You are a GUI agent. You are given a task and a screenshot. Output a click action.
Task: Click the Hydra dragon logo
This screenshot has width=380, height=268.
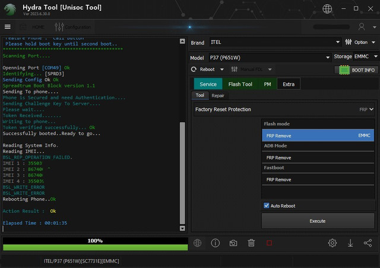click(10, 9)
